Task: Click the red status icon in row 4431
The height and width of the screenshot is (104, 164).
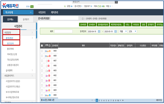Action: tap(49, 81)
